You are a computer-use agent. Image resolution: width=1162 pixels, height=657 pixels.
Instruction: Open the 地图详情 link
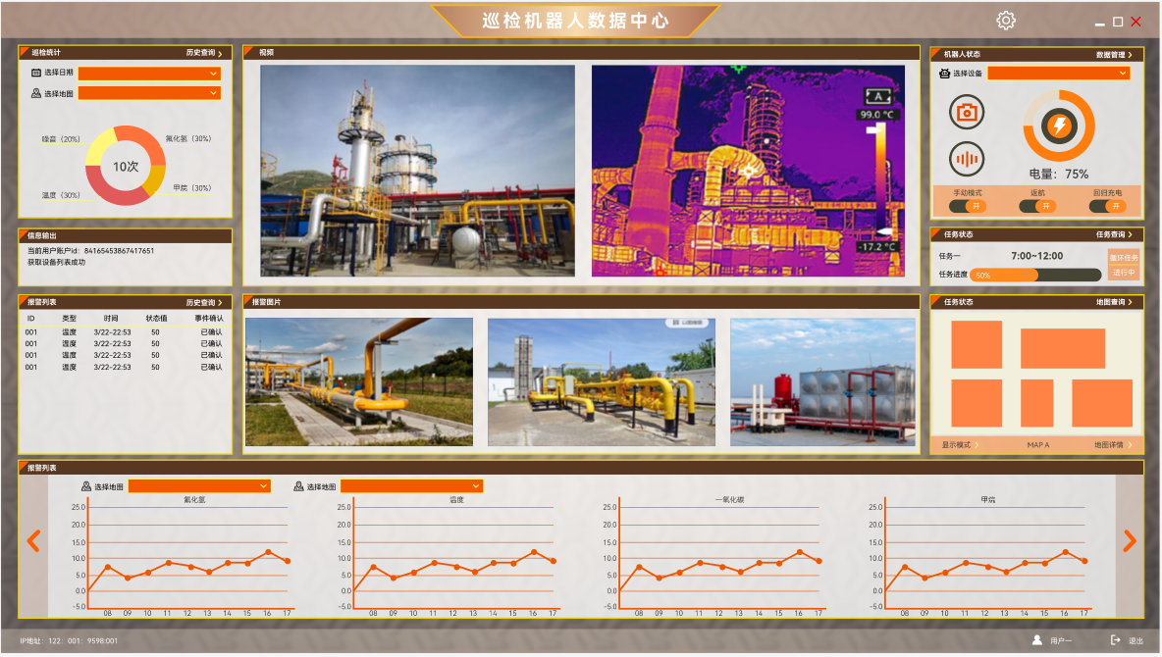click(x=1113, y=445)
